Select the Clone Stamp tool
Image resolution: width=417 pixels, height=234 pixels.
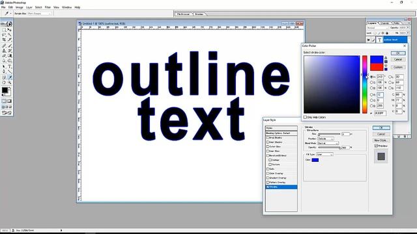4,51
